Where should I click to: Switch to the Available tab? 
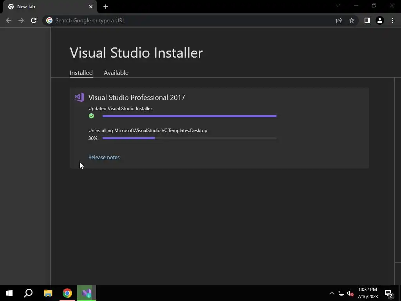pyautogui.click(x=116, y=73)
